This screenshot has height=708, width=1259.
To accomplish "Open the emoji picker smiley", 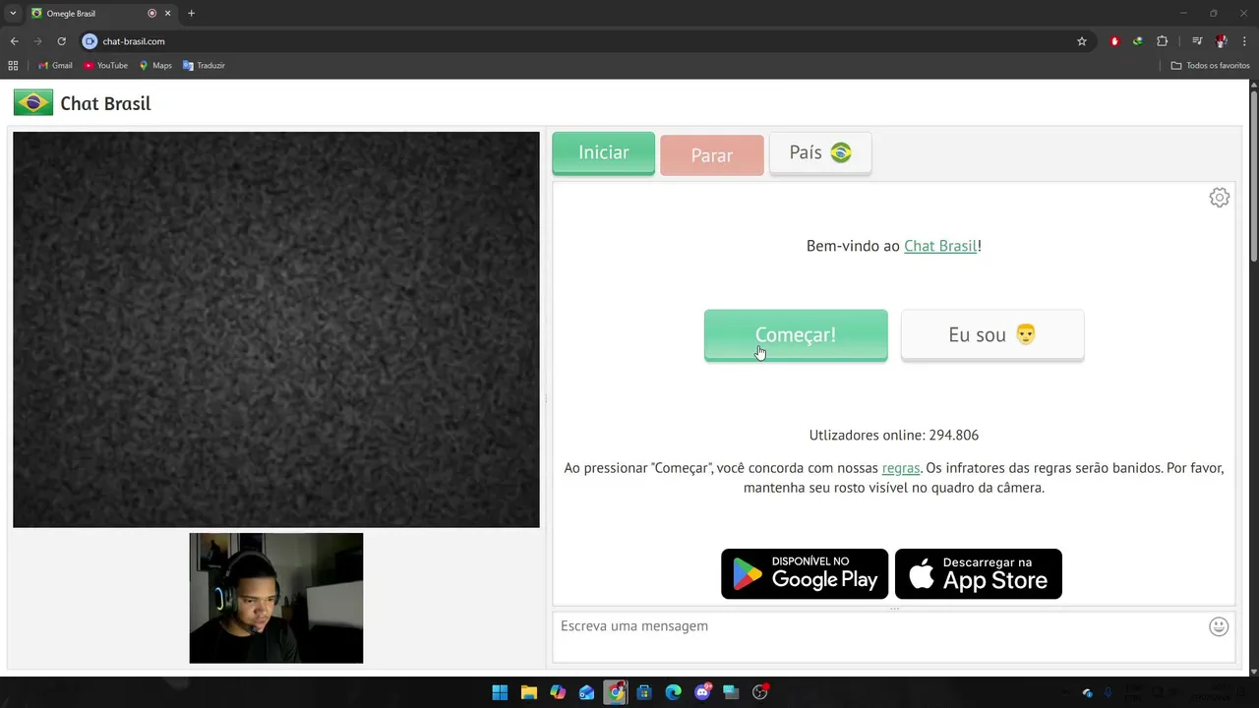I will click(1219, 626).
